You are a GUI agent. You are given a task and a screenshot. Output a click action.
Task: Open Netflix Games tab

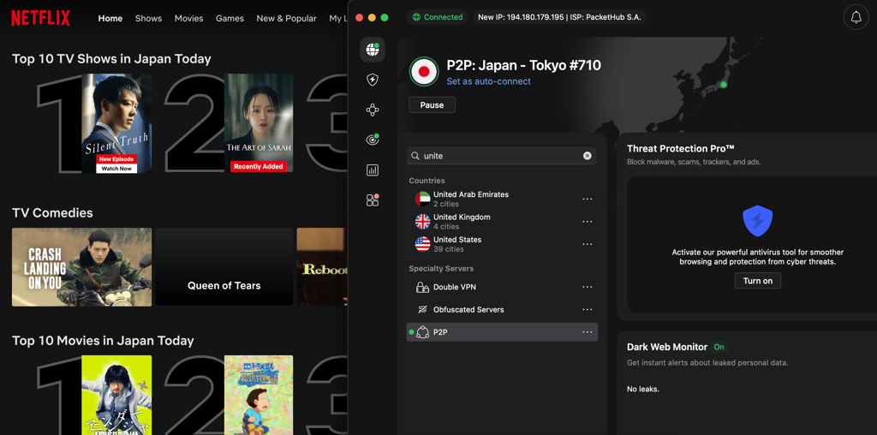(x=230, y=19)
